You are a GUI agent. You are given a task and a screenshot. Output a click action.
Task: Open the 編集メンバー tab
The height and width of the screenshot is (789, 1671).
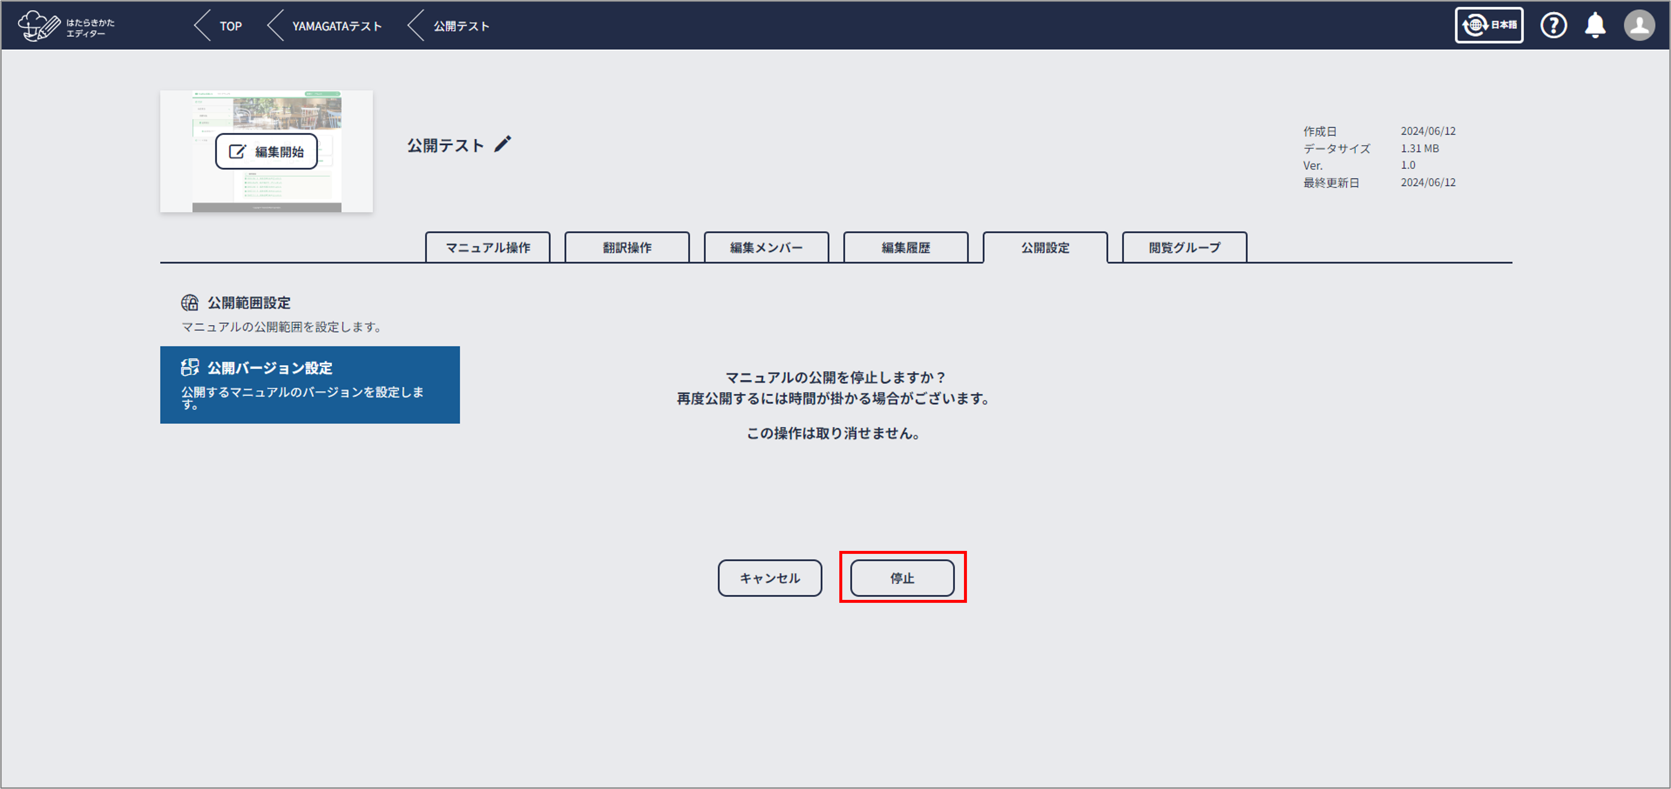(x=766, y=247)
